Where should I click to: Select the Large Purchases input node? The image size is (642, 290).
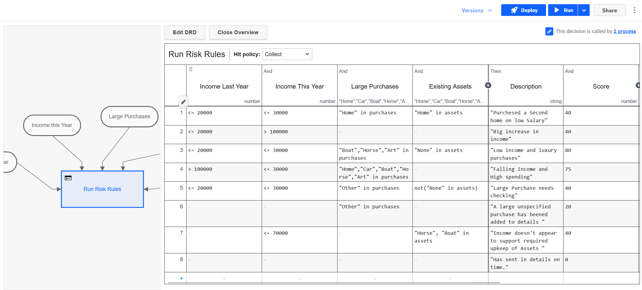tap(129, 116)
